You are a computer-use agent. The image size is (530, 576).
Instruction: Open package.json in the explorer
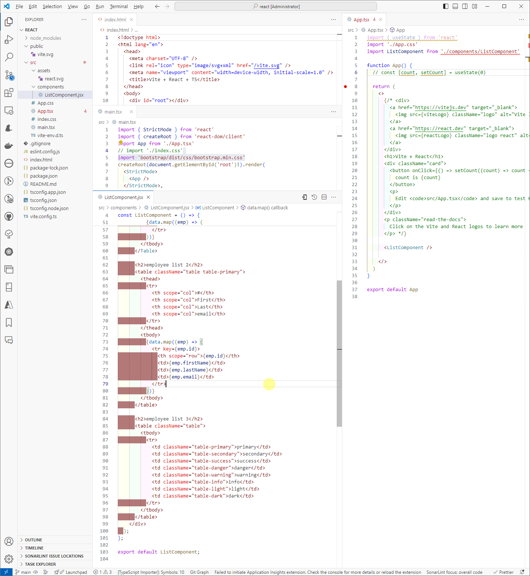coord(43,176)
